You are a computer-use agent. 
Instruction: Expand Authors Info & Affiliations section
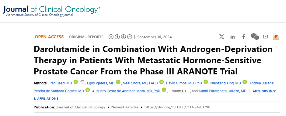click(155, 95)
